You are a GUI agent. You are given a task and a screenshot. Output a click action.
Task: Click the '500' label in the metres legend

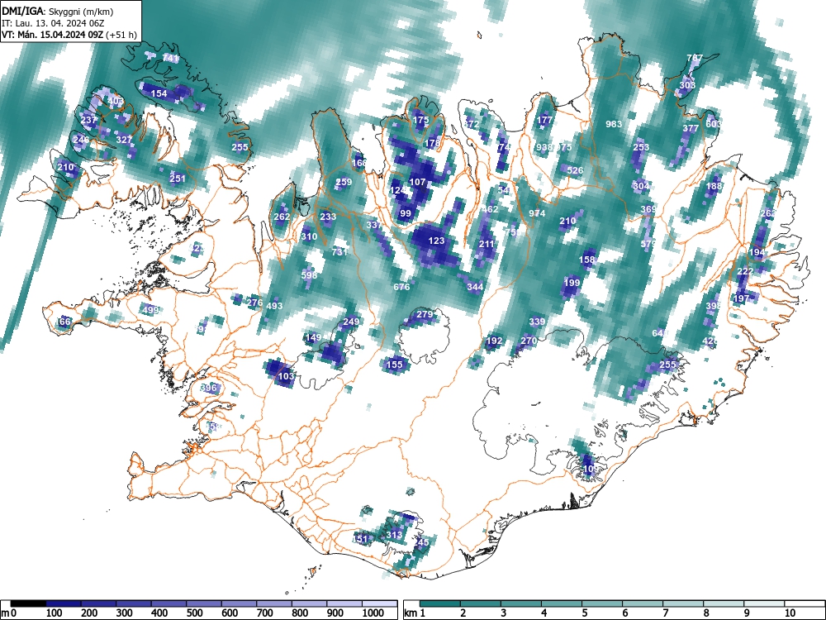194,613
